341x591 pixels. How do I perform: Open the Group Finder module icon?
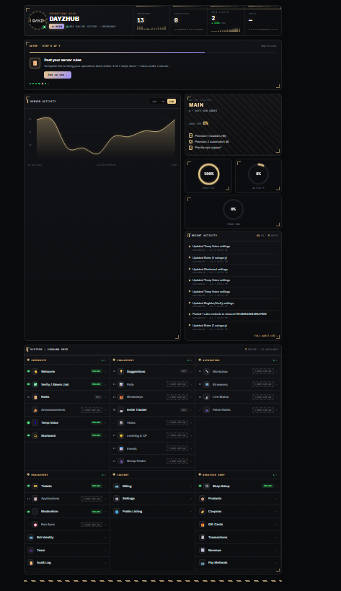click(x=120, y=461)
